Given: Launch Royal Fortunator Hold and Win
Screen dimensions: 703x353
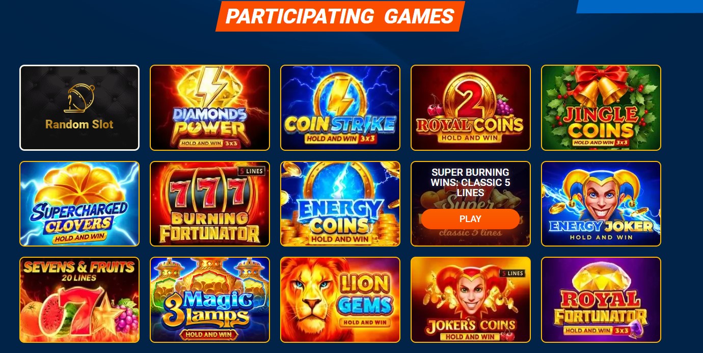Looking at the screenshot, I should pyautogui.click(x=601, y=300).
